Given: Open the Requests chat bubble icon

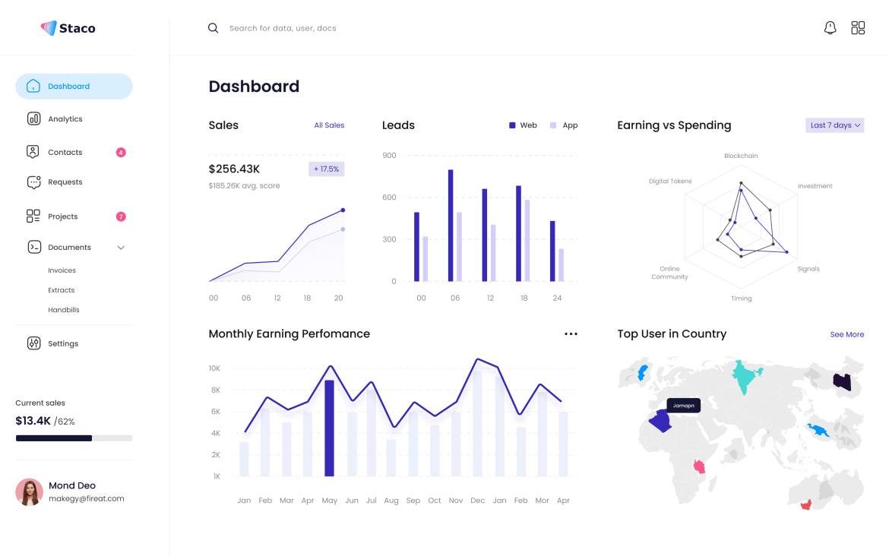Looking at the screenshot, I should click(x=33, y=182).
